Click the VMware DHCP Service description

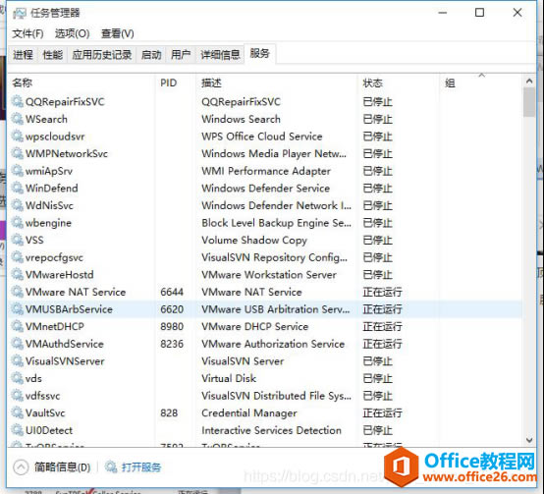coord(254,326)
